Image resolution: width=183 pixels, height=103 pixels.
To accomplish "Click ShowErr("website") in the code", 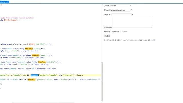I will [21, 64].
